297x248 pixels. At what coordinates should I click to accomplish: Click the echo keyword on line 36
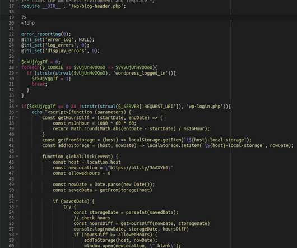(x=37, y=112)
